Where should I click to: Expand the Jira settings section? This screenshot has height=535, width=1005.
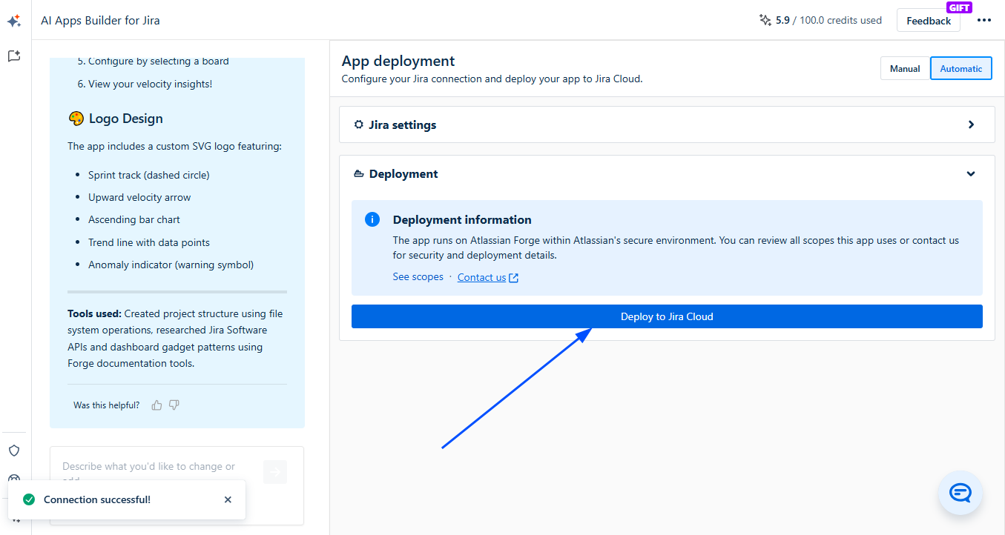pyautogui.click(x=971, y=125)
